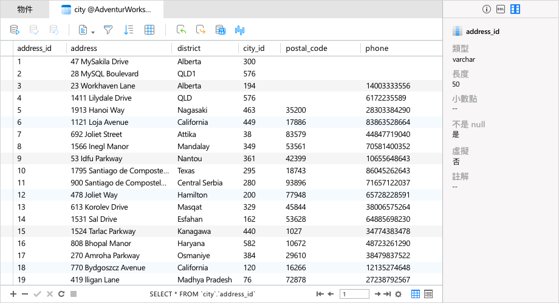Expand the text document dropdown arrow
The width and height of the screenshot is (559, 303).
click(x=93, y=32)
